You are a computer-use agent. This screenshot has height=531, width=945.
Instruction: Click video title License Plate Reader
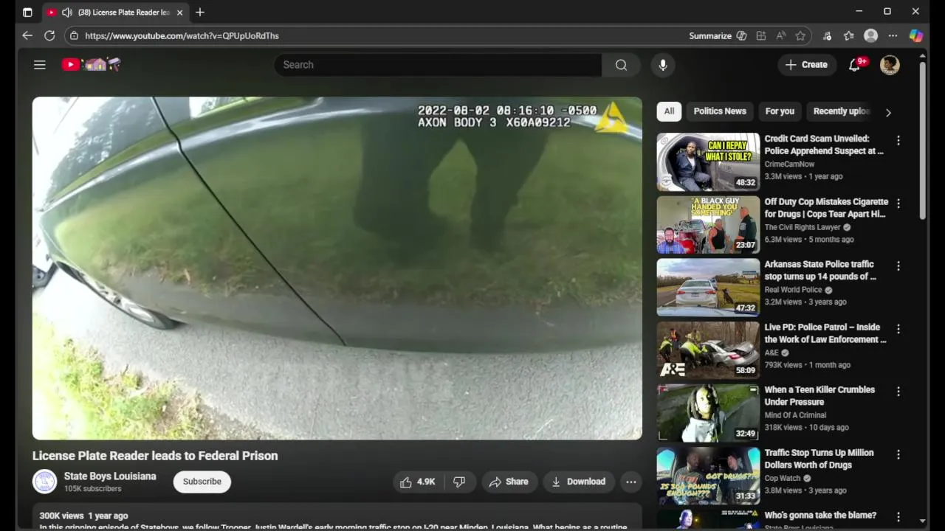coord(155,456)
